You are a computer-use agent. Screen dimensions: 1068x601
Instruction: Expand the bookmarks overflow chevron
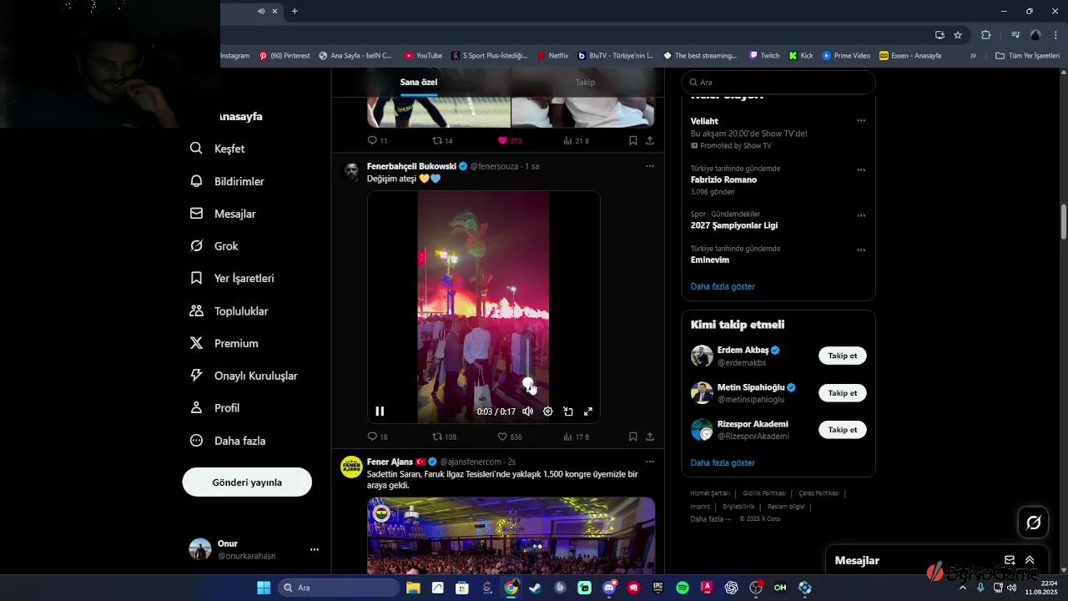(973, 56)
